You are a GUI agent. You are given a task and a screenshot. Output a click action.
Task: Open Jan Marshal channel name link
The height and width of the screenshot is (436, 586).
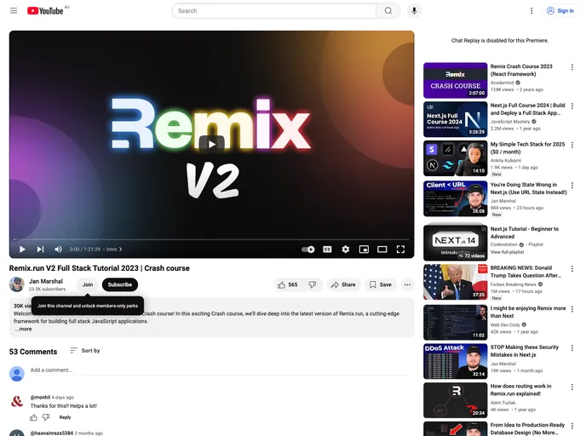tap(46, 281)
